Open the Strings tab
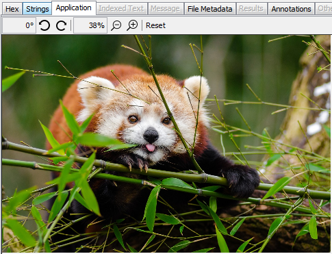 coord(38,9)
